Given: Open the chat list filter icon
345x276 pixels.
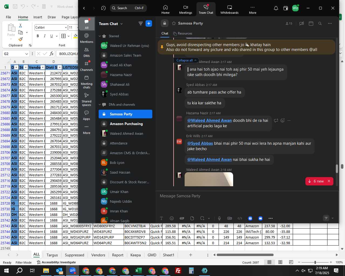Looking at the screenshot, I should (x=140, y=23).
